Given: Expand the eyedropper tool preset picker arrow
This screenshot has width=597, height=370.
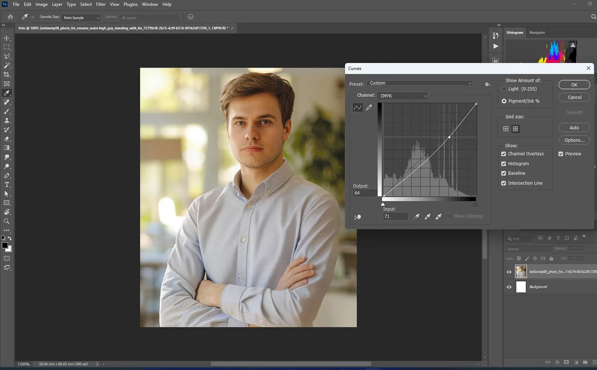Looking at the screenshot, I should click(x=33, y=17).
